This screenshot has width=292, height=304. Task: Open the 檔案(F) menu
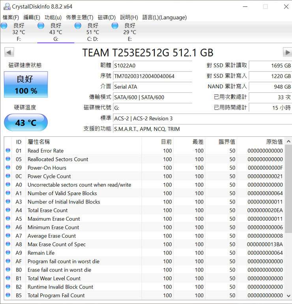pyautogui.click(x=11, y=17)
